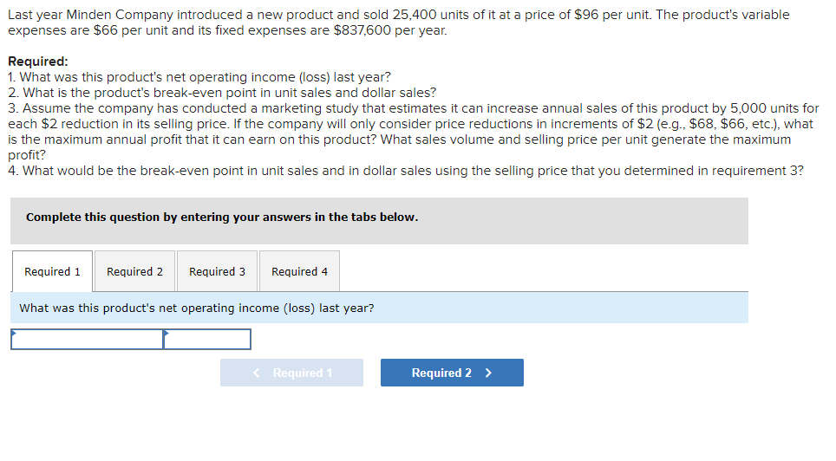Focus the right answer input cell
836x461 pixels.
click(208, 340)
